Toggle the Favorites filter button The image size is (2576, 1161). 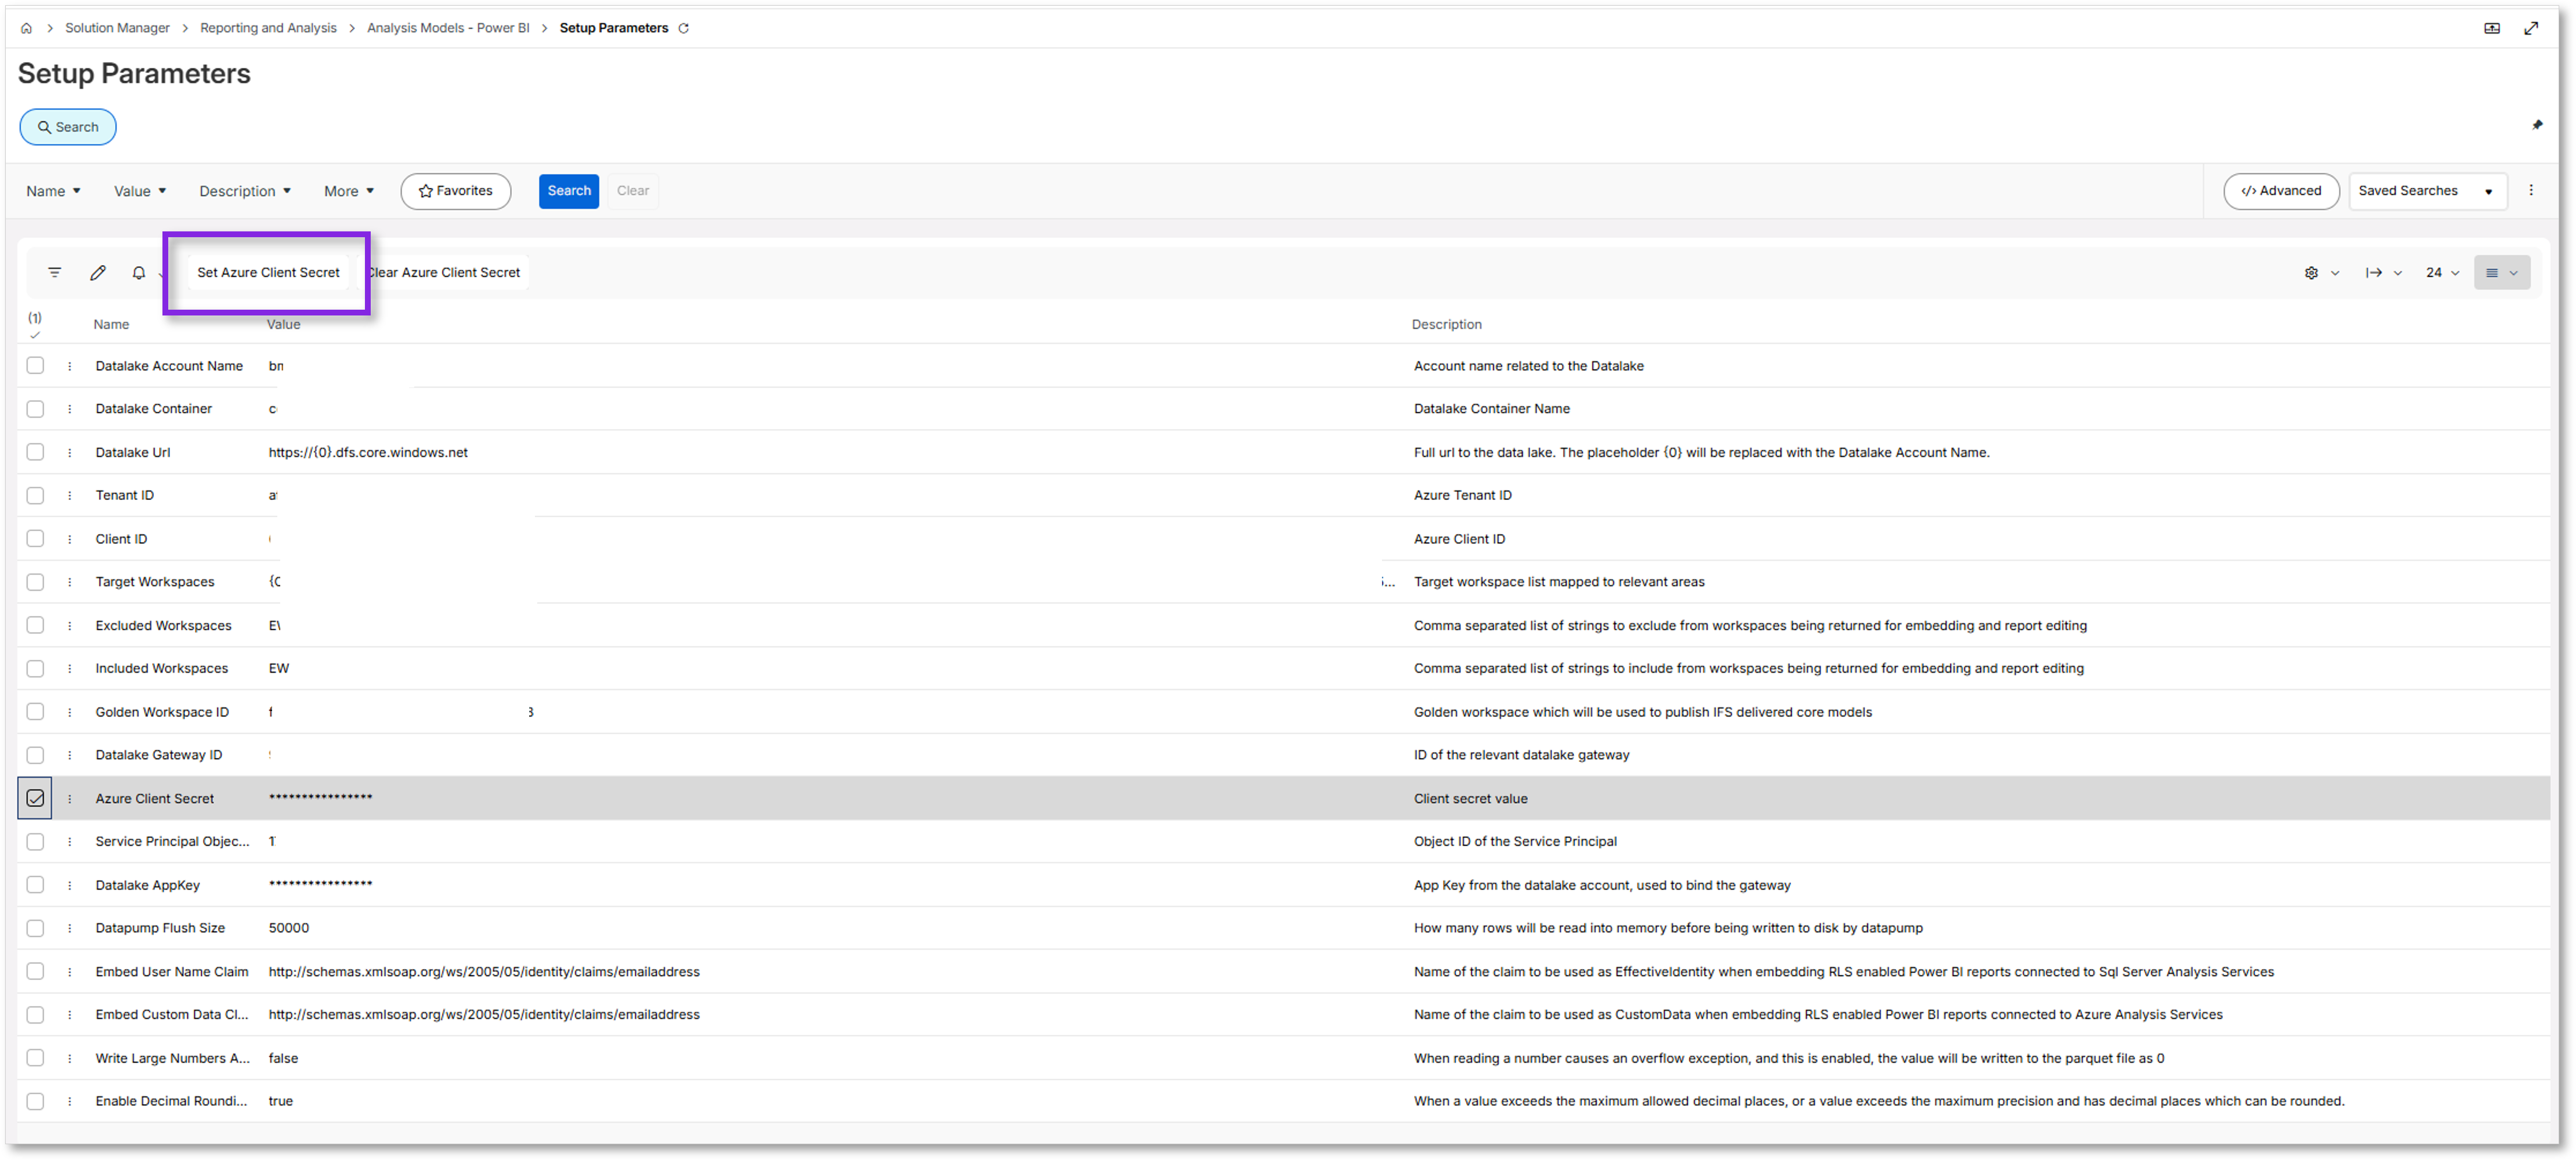tap(455, 191)
